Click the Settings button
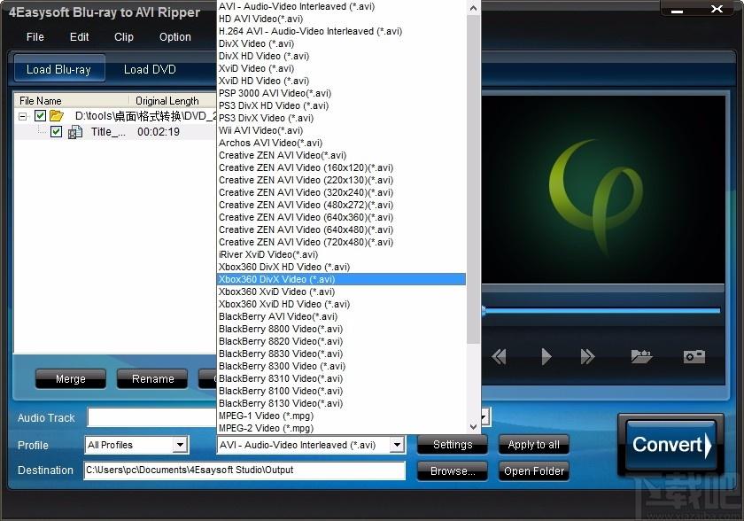Image resolution: width=744 pixels, height=521 pixels. click(x=453, y=445)
